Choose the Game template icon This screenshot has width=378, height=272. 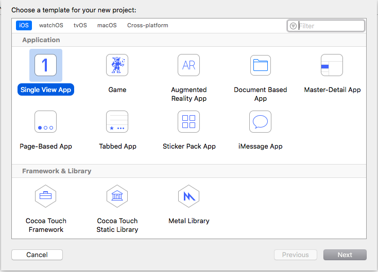[117, 65]
